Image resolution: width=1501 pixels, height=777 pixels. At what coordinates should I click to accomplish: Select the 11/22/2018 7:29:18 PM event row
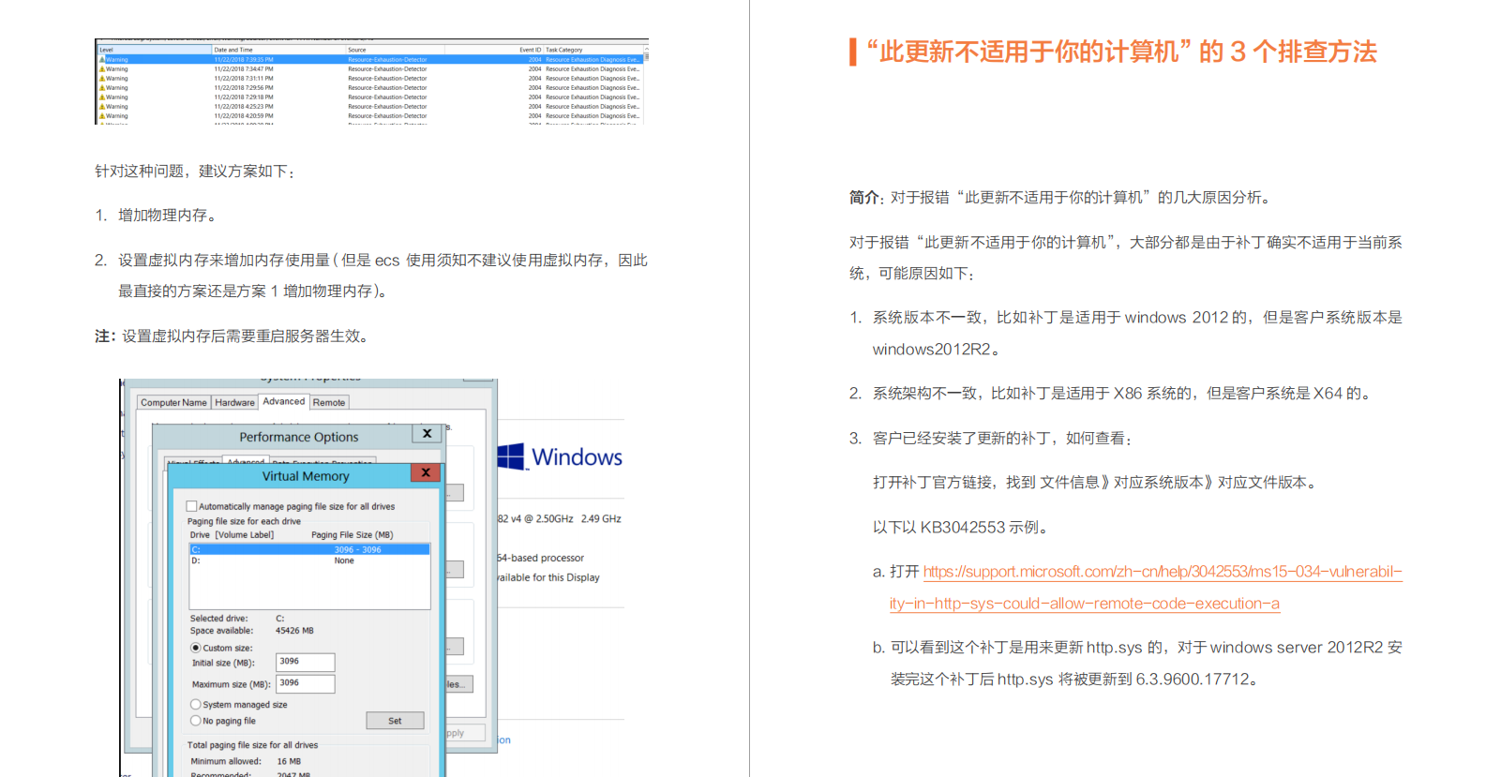click(x=370, y=97)
